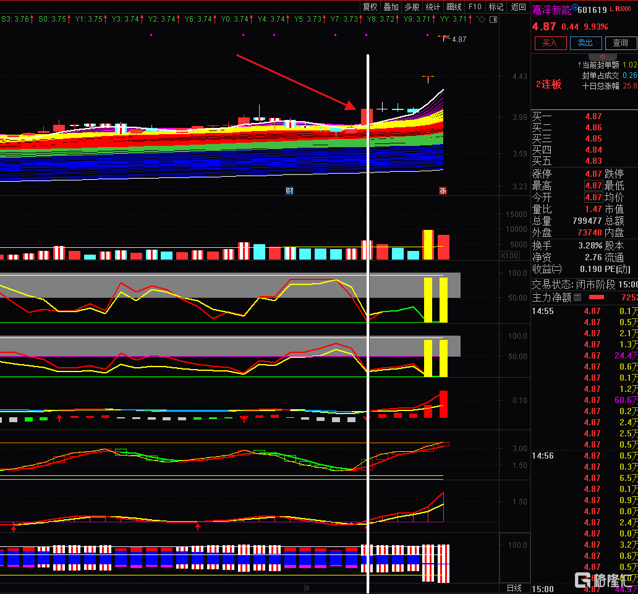The height and width of the screenshot is (594, 638).
Task: Click the 交易状态 trading status line
Action: [585, 285]
